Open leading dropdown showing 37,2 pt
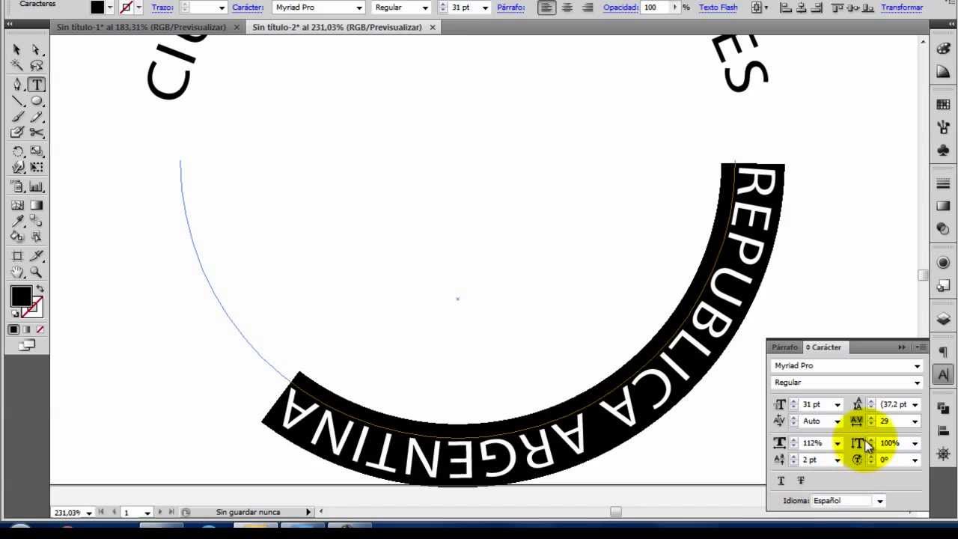 click(915, 405)
